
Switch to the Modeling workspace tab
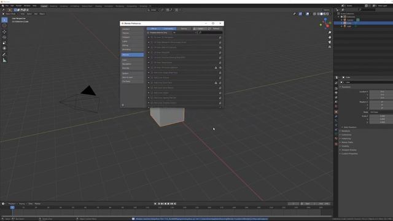53,6
